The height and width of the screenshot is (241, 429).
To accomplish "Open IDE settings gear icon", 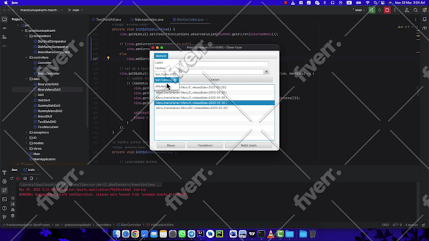I will pos(425,10).
